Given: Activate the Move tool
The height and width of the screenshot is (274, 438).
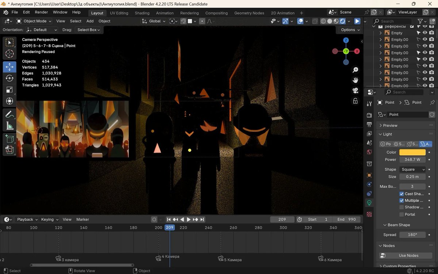Looking at the screenshot, I should coord(9,67).
